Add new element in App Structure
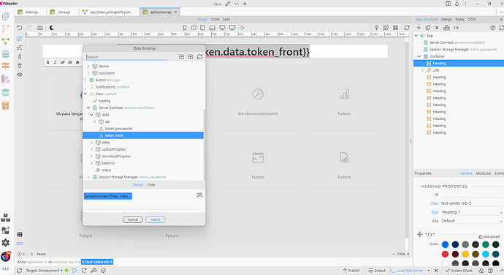 pos(419,28)
